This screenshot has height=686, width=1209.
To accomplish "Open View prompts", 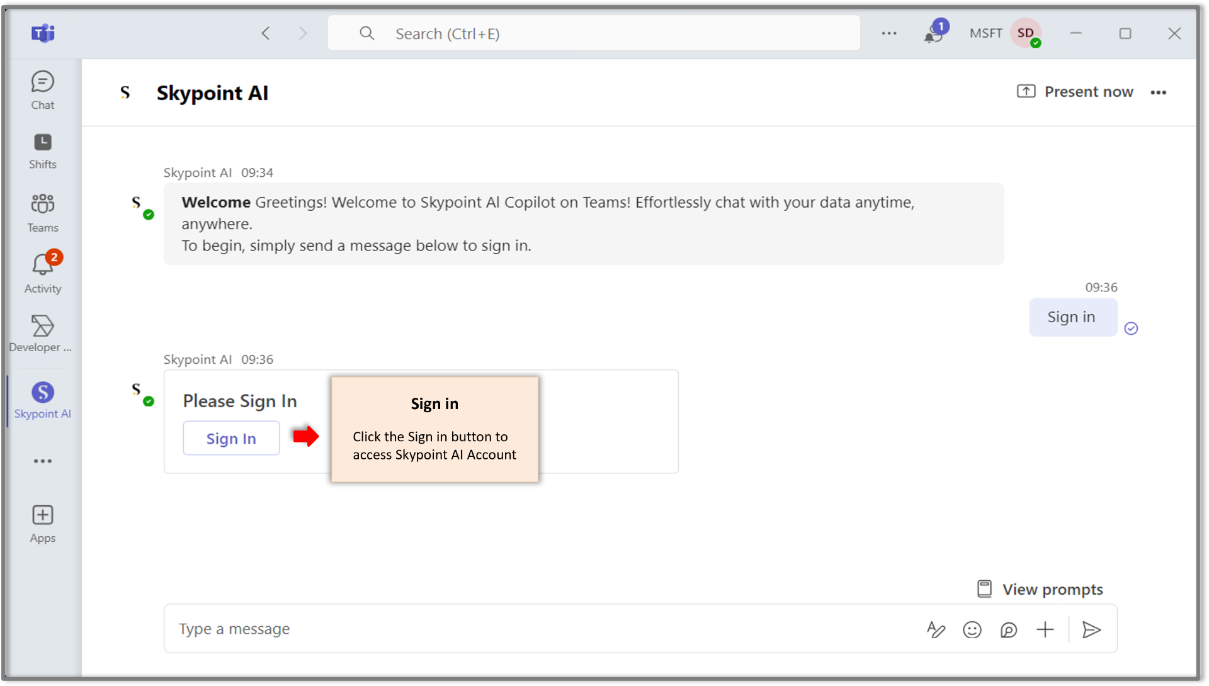I will click(1040, 589).
